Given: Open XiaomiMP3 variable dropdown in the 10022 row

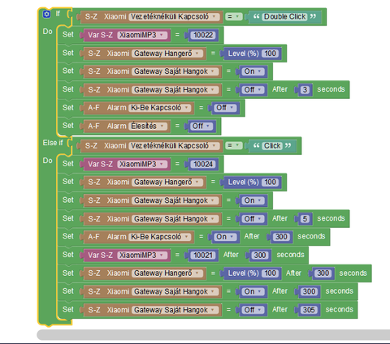Looking at the screenshot, I should 142,35.
